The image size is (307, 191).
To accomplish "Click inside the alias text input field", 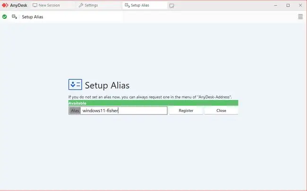I will pos(124,110).
